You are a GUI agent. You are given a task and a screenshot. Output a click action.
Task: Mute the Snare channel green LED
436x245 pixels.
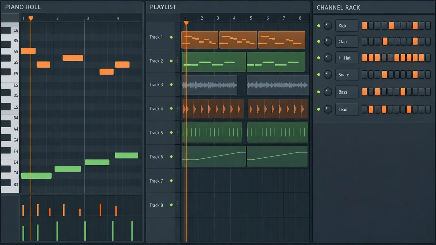(x=318, y=75)
